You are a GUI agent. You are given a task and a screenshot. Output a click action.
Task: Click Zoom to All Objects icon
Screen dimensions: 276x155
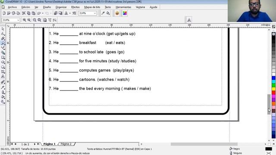[39, 20]
